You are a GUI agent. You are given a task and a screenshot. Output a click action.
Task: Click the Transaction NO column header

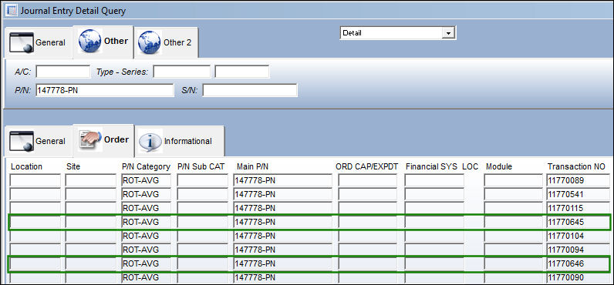coord(576,166)
